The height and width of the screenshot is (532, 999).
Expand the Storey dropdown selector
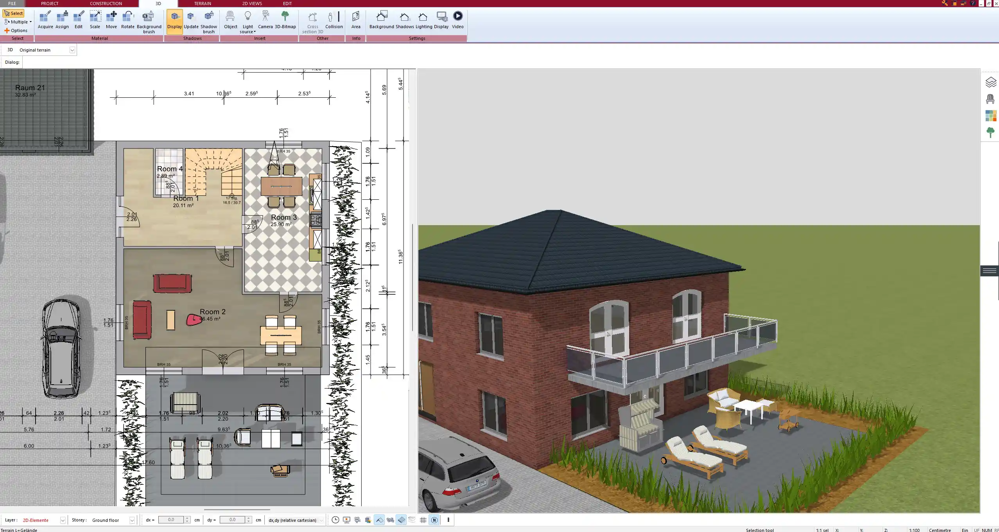(132, 520)
